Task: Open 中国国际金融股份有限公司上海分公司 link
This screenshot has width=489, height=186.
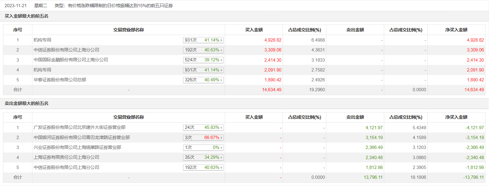Action: [71, 60]
